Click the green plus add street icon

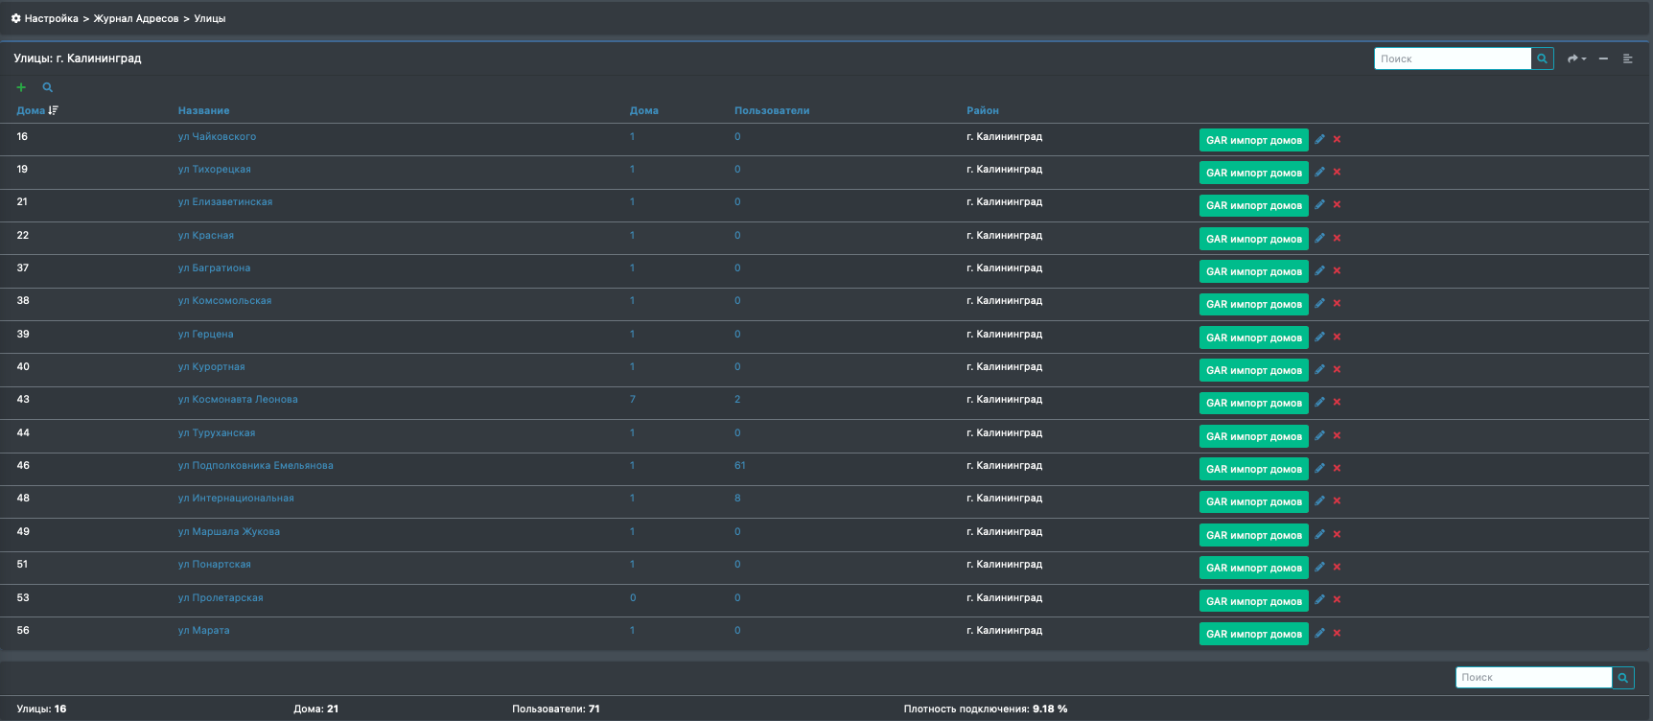(x=21, y=87)
